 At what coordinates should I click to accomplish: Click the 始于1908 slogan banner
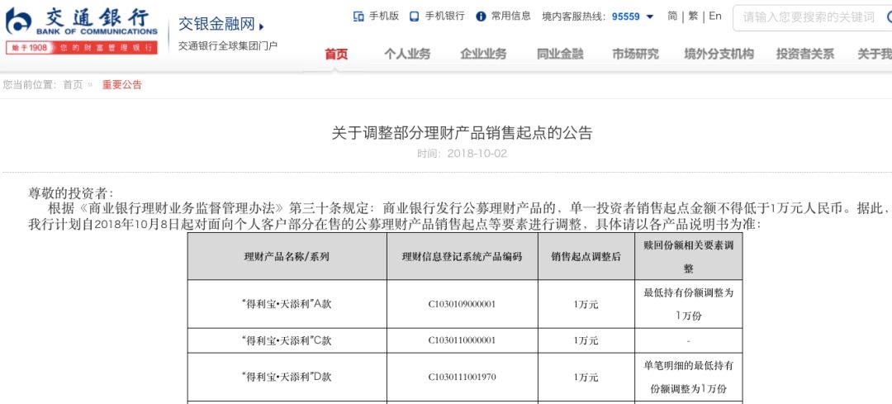pos(81,48)
